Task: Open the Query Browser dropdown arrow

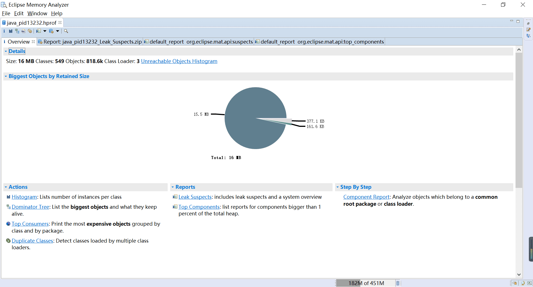Action: coord(58,31)
